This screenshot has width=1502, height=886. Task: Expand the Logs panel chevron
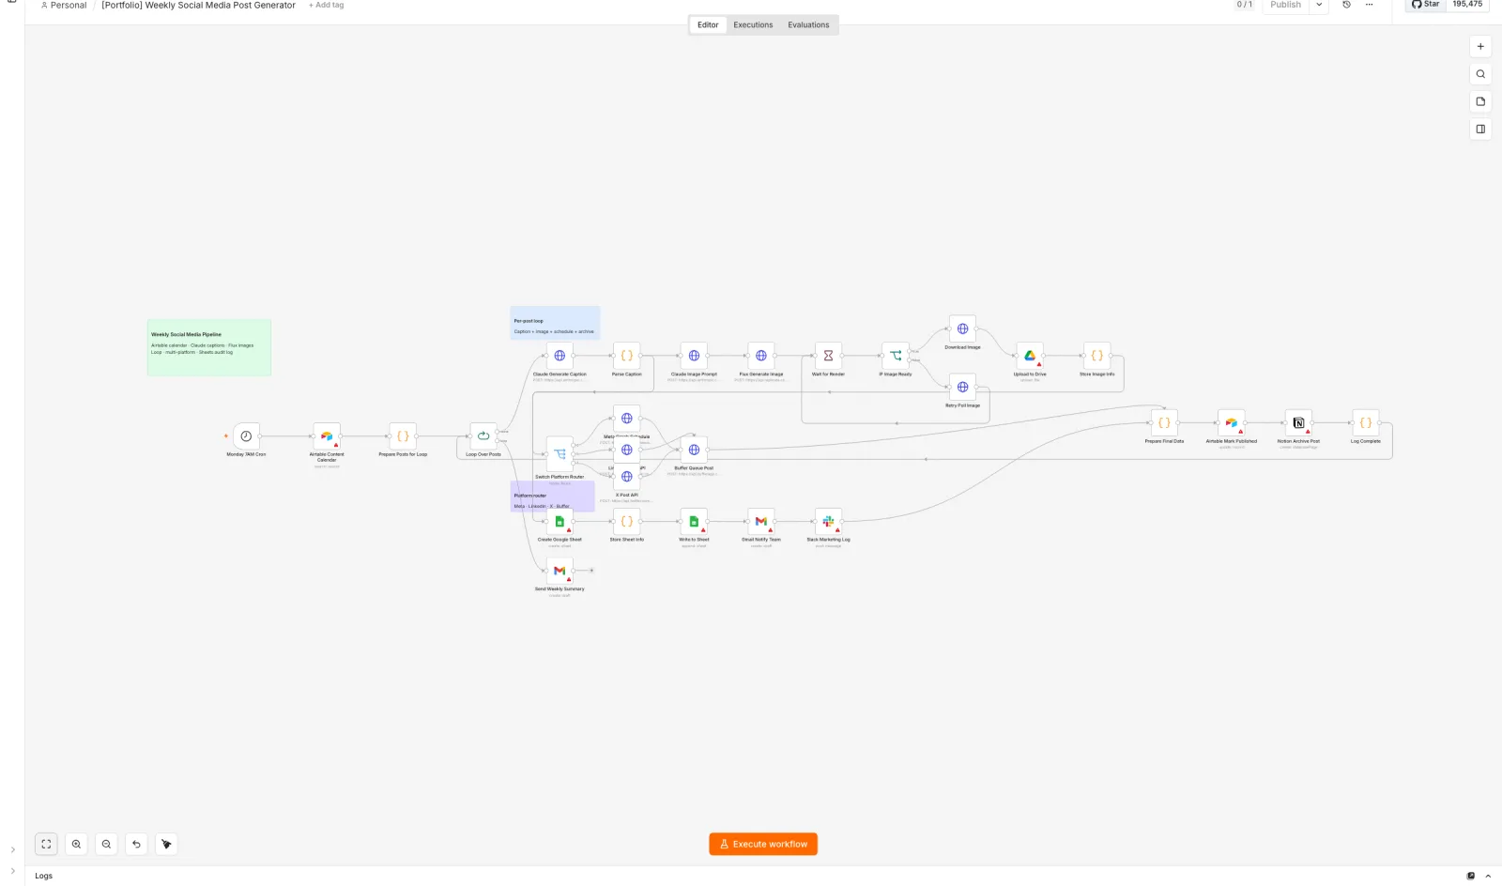click(1488, 876)
